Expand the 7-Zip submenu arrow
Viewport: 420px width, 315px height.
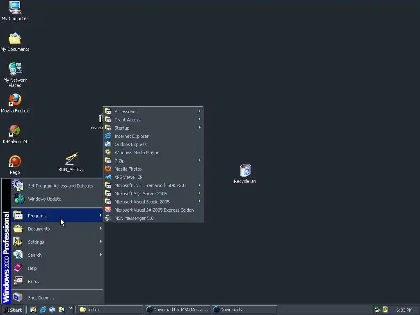pyautogui.click(x=200, y=160)
